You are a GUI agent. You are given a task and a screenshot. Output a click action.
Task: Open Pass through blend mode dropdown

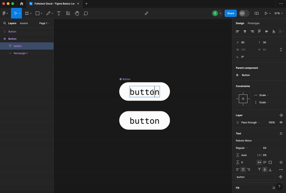(x=250, y=122)
